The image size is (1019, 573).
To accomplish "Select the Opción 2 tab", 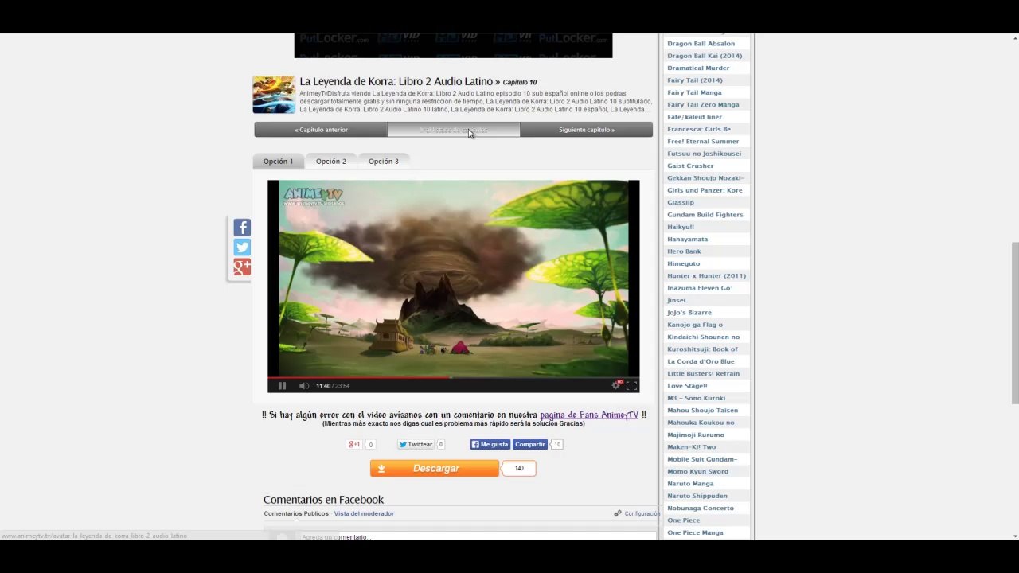I will point(330,161).
